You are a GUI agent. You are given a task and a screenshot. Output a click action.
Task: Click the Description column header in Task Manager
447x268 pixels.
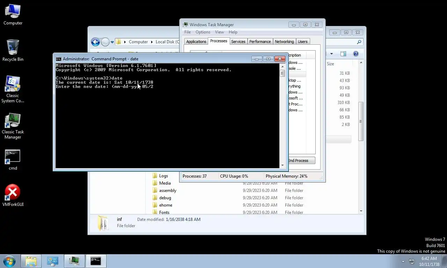tap(297, 55)
